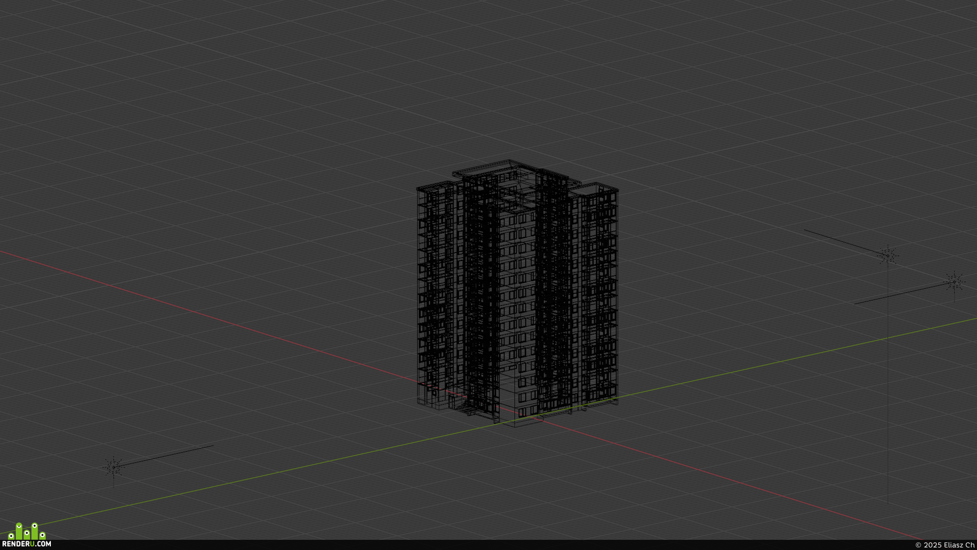Screen dimensions: 977x550
Task: Click the © 2025 Eliasz Ch credit
Action: (x=944, y=545)
